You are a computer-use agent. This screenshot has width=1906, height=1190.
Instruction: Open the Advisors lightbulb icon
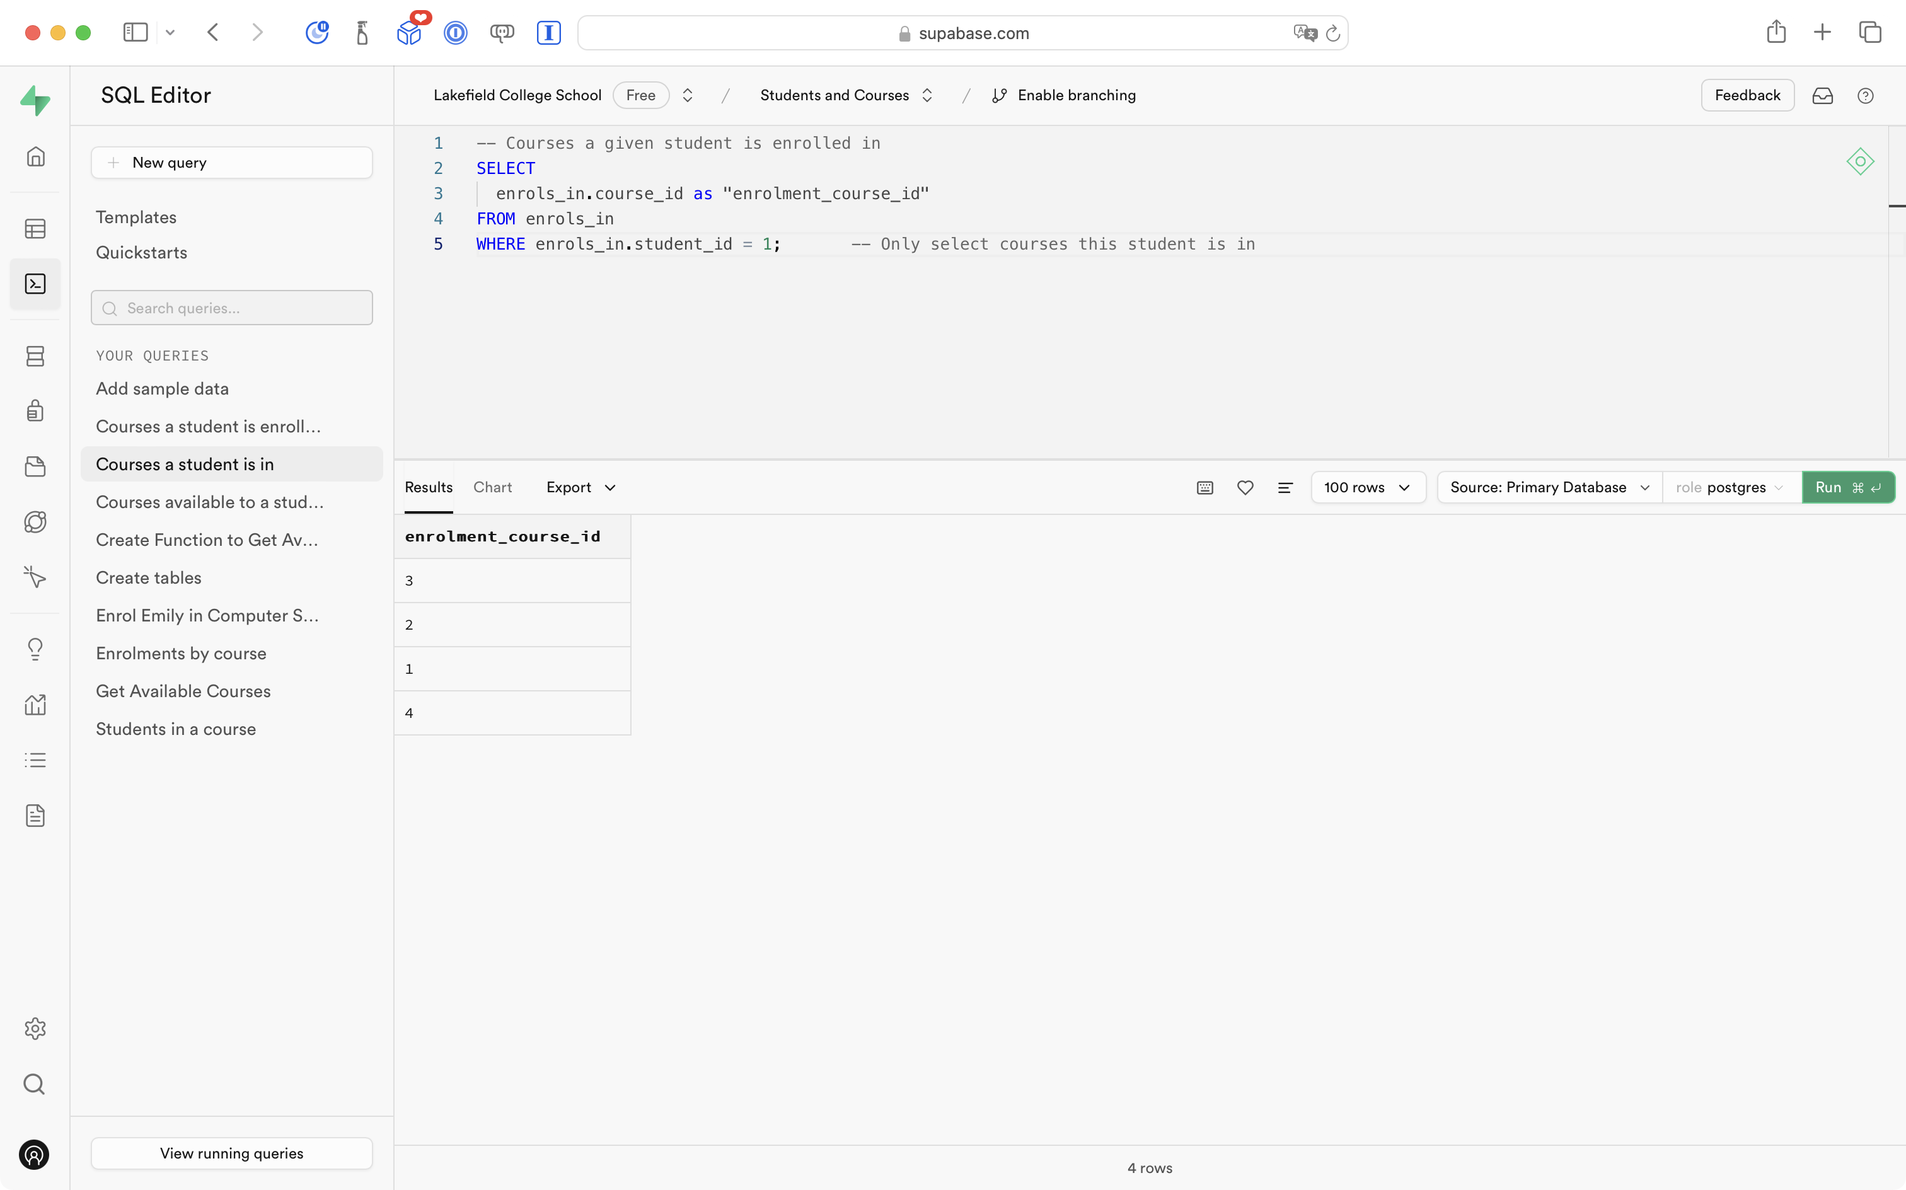[35, 649]
